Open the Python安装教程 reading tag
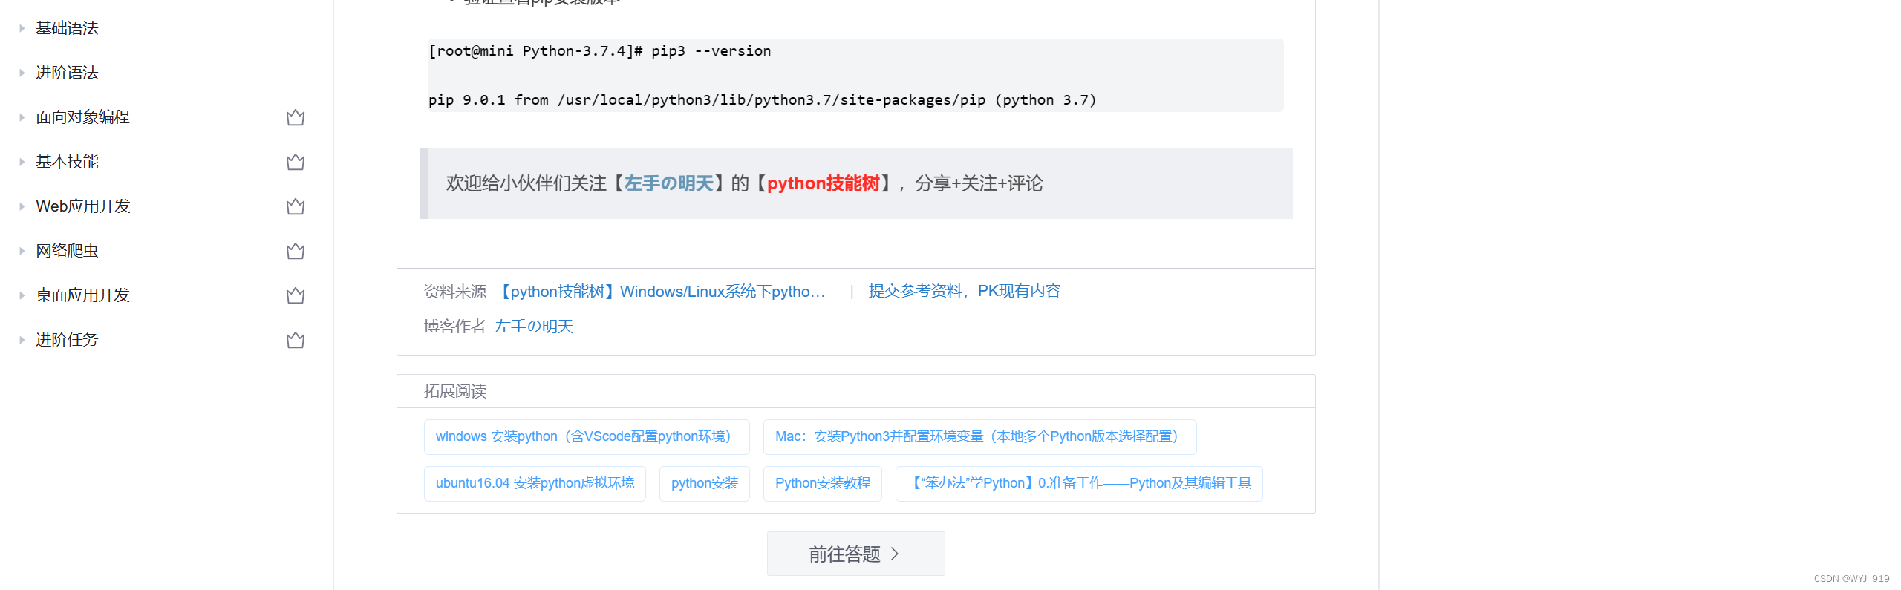 823,483
